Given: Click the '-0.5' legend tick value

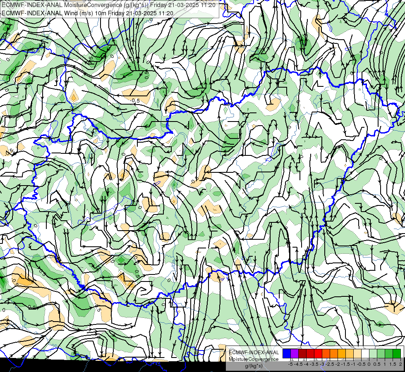Looking at the screenshot, I should click(x=361, y=364).
